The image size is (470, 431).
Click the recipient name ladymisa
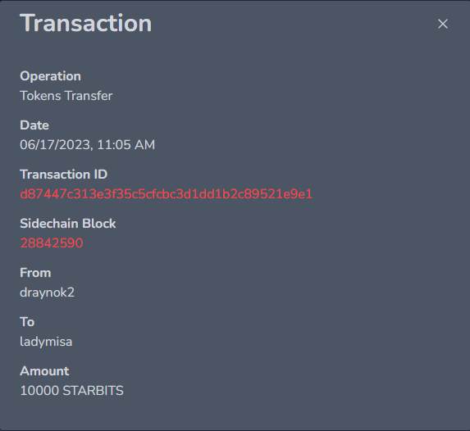(46, 342)
